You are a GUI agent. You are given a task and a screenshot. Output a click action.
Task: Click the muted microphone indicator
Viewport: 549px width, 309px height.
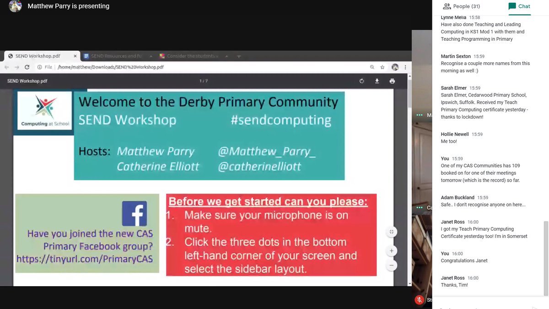coord(419,300)
